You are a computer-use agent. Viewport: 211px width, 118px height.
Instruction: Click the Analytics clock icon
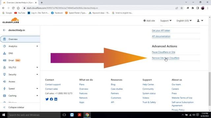click(x=4, y=46)
